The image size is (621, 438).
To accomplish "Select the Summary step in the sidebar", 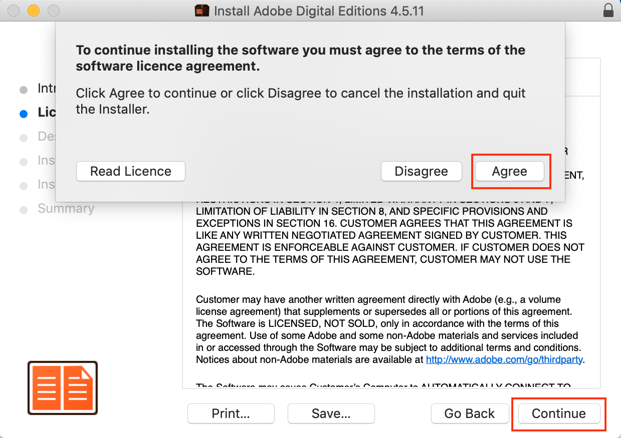I will pyautogui.click(x=66, y=209).
